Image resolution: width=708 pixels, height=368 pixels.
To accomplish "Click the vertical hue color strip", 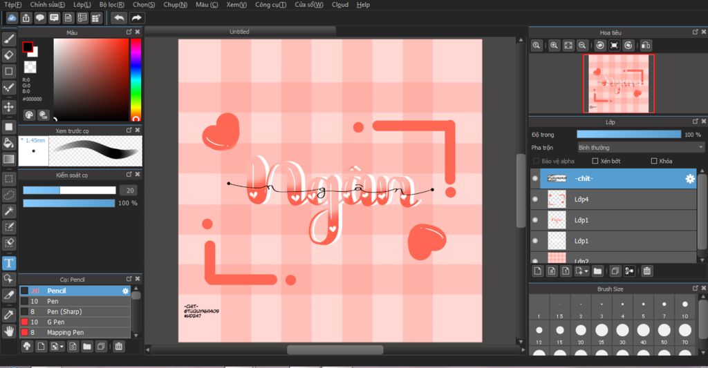I will coord(136,79).
